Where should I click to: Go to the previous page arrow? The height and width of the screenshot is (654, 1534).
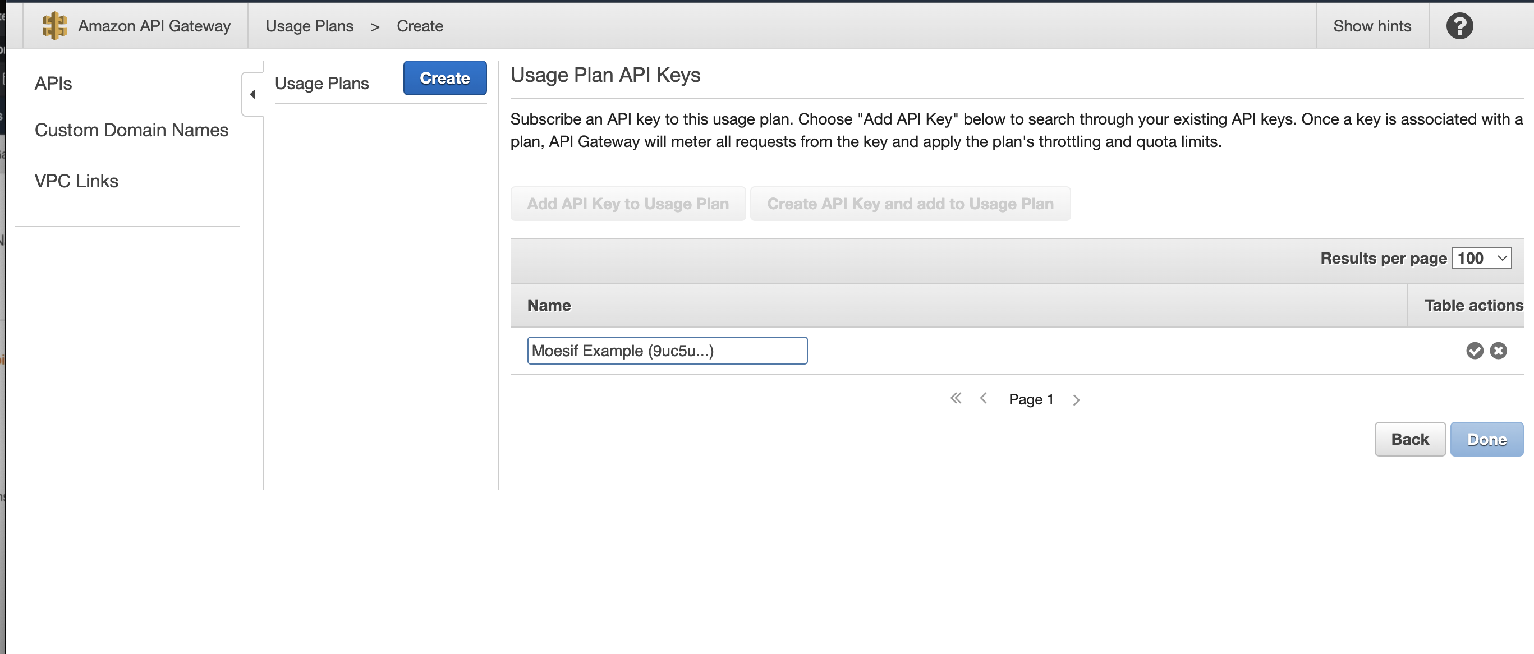pyautogui.click(x=983, y=399)
